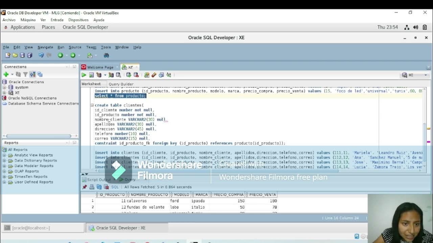Viewport: 433px width, 243px height.
Task: Switch to the Query Builder tab
Action: coord(121,84)
